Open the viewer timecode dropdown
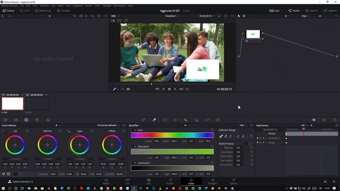 pyautogui.click(x=207, y=16)
